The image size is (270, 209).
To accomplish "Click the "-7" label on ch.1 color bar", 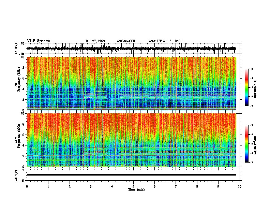I will 252,106.
